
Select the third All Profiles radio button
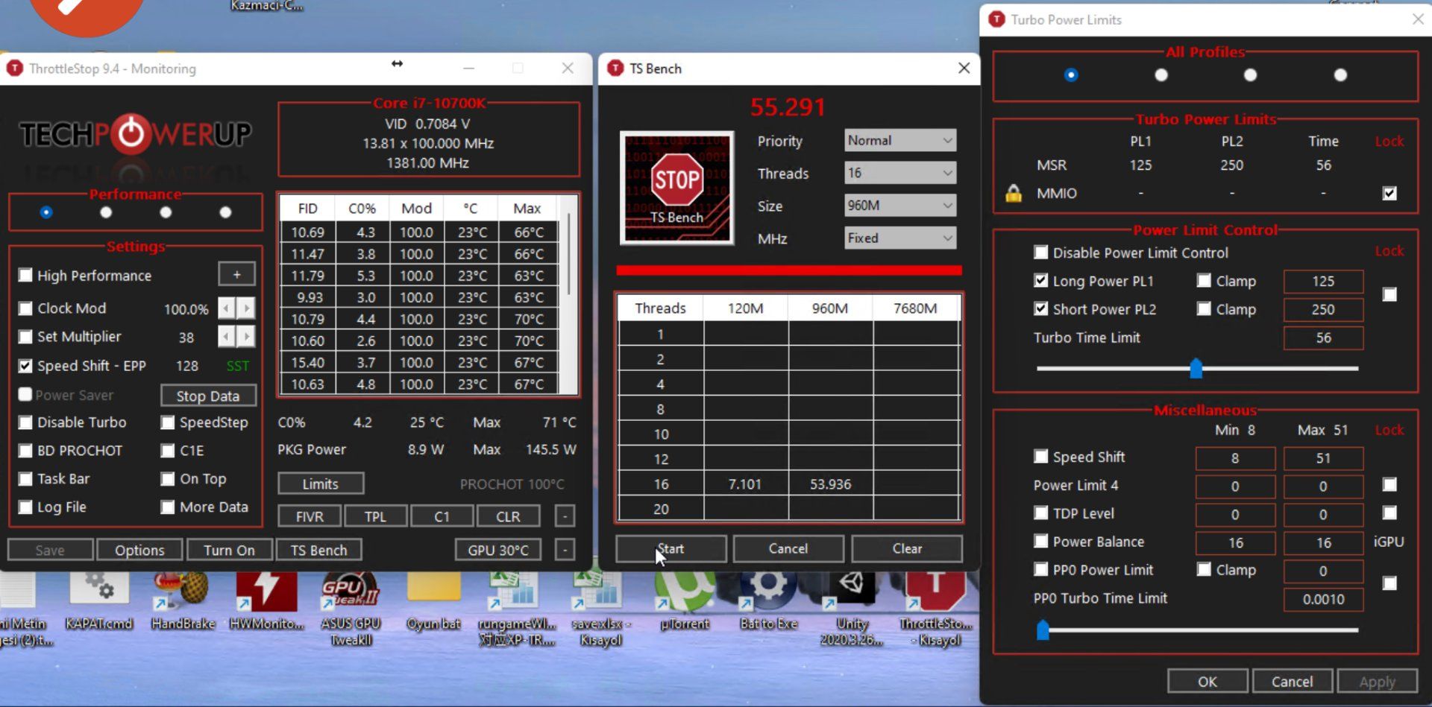(x=1251, y=75)
